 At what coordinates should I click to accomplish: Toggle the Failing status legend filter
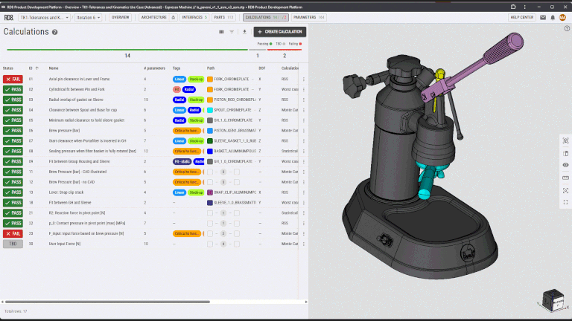click(x=295, y=44)
